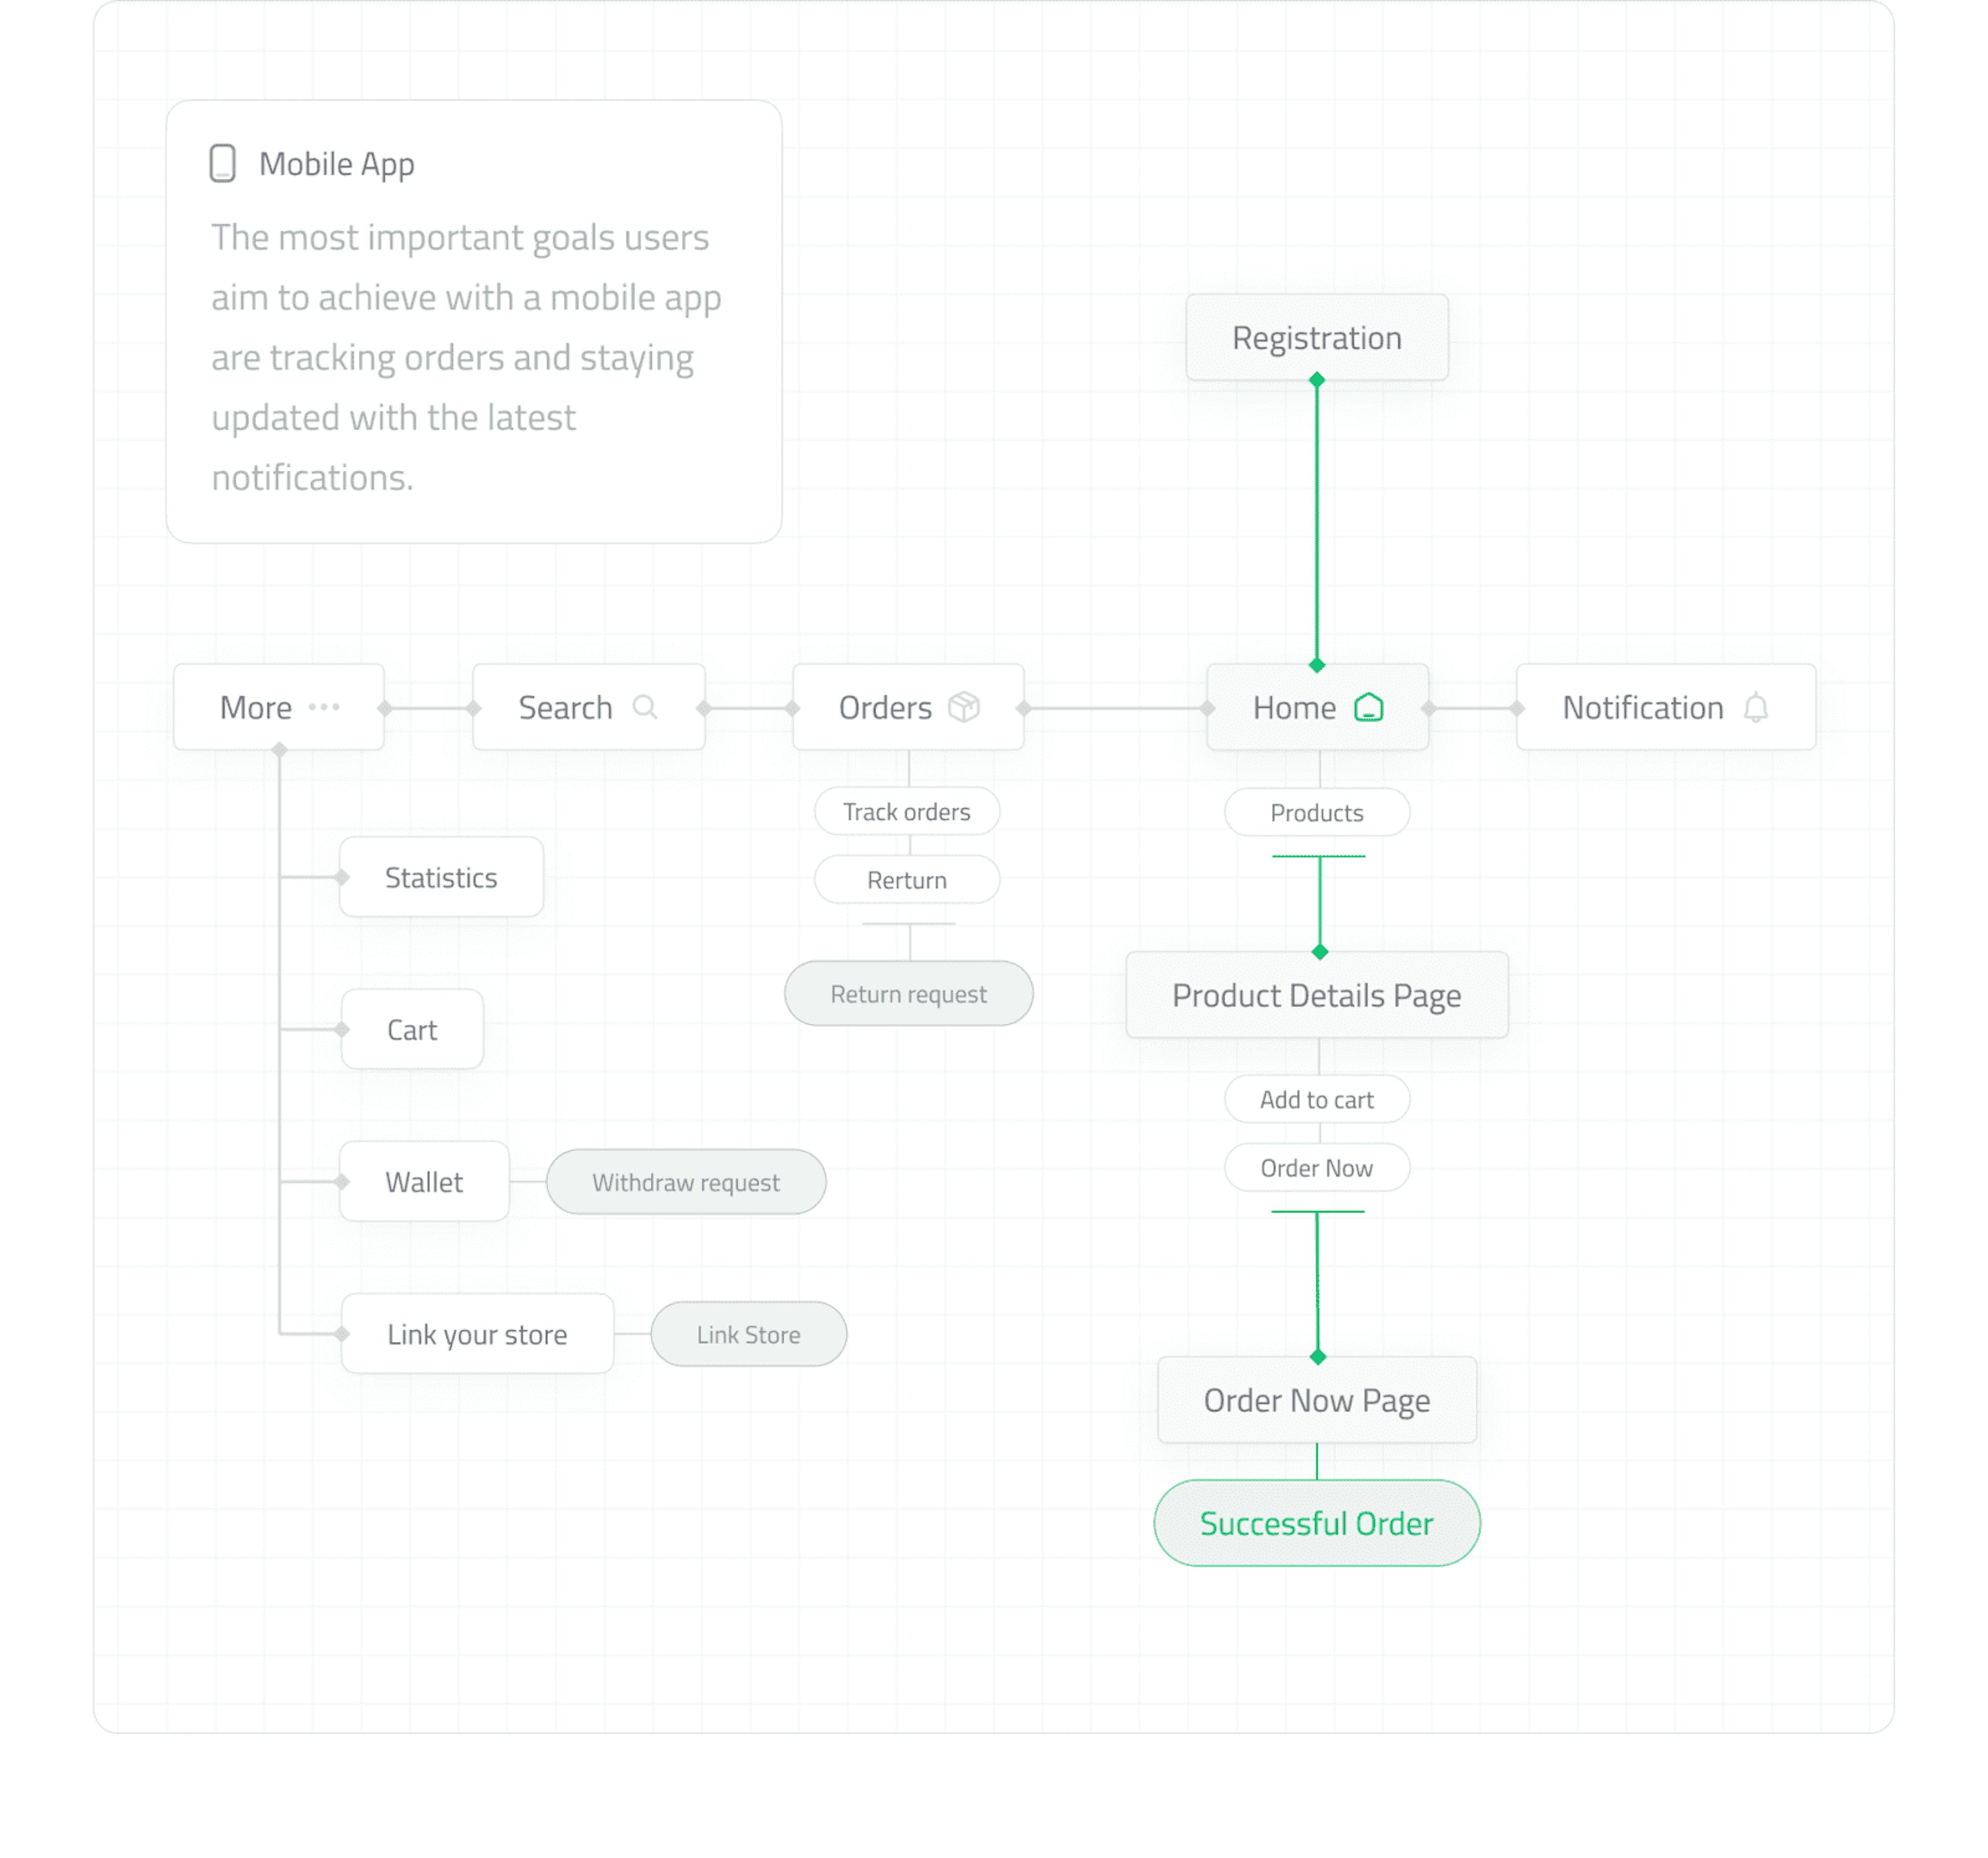The height and width of the screenshot is (1858, 1988).
Task: Click the mobile phone icon beside Mobile App
Action: coord(222,163)
